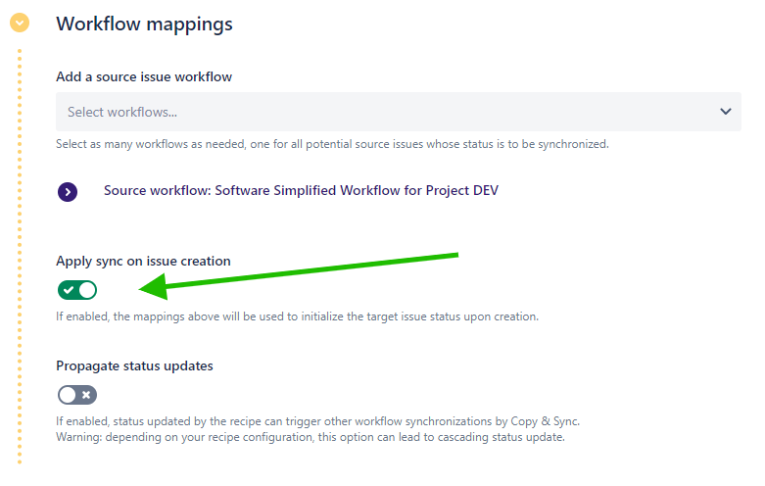
Task: Collapse the Workflow mappings section chevron
Action: coord(19,23)
